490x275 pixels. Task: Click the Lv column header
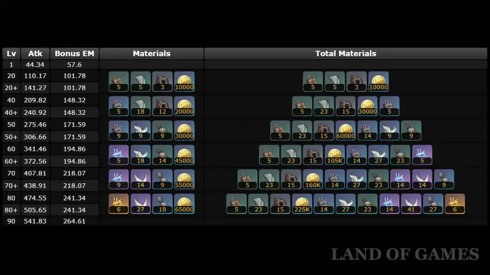tap(11, 54)
